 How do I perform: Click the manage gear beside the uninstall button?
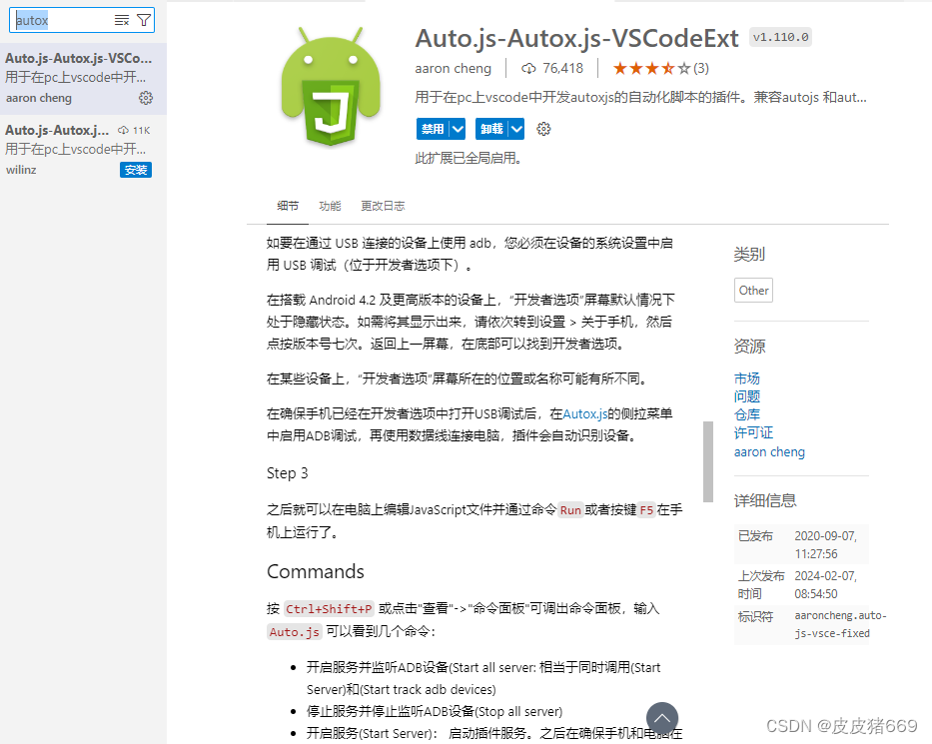point(543,129)
